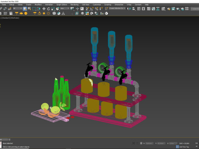Click the project folder path field

[195, 9]
